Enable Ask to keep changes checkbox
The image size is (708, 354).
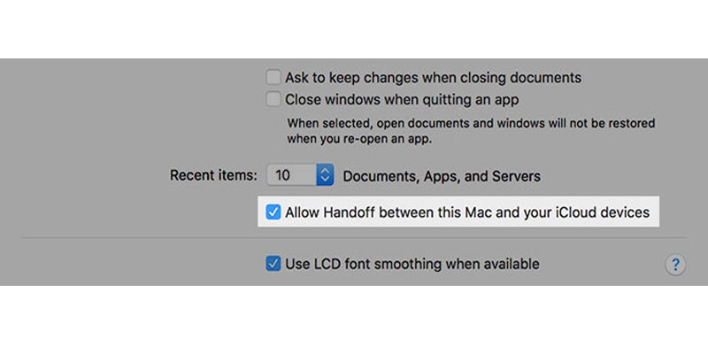[x=273, y=77]
